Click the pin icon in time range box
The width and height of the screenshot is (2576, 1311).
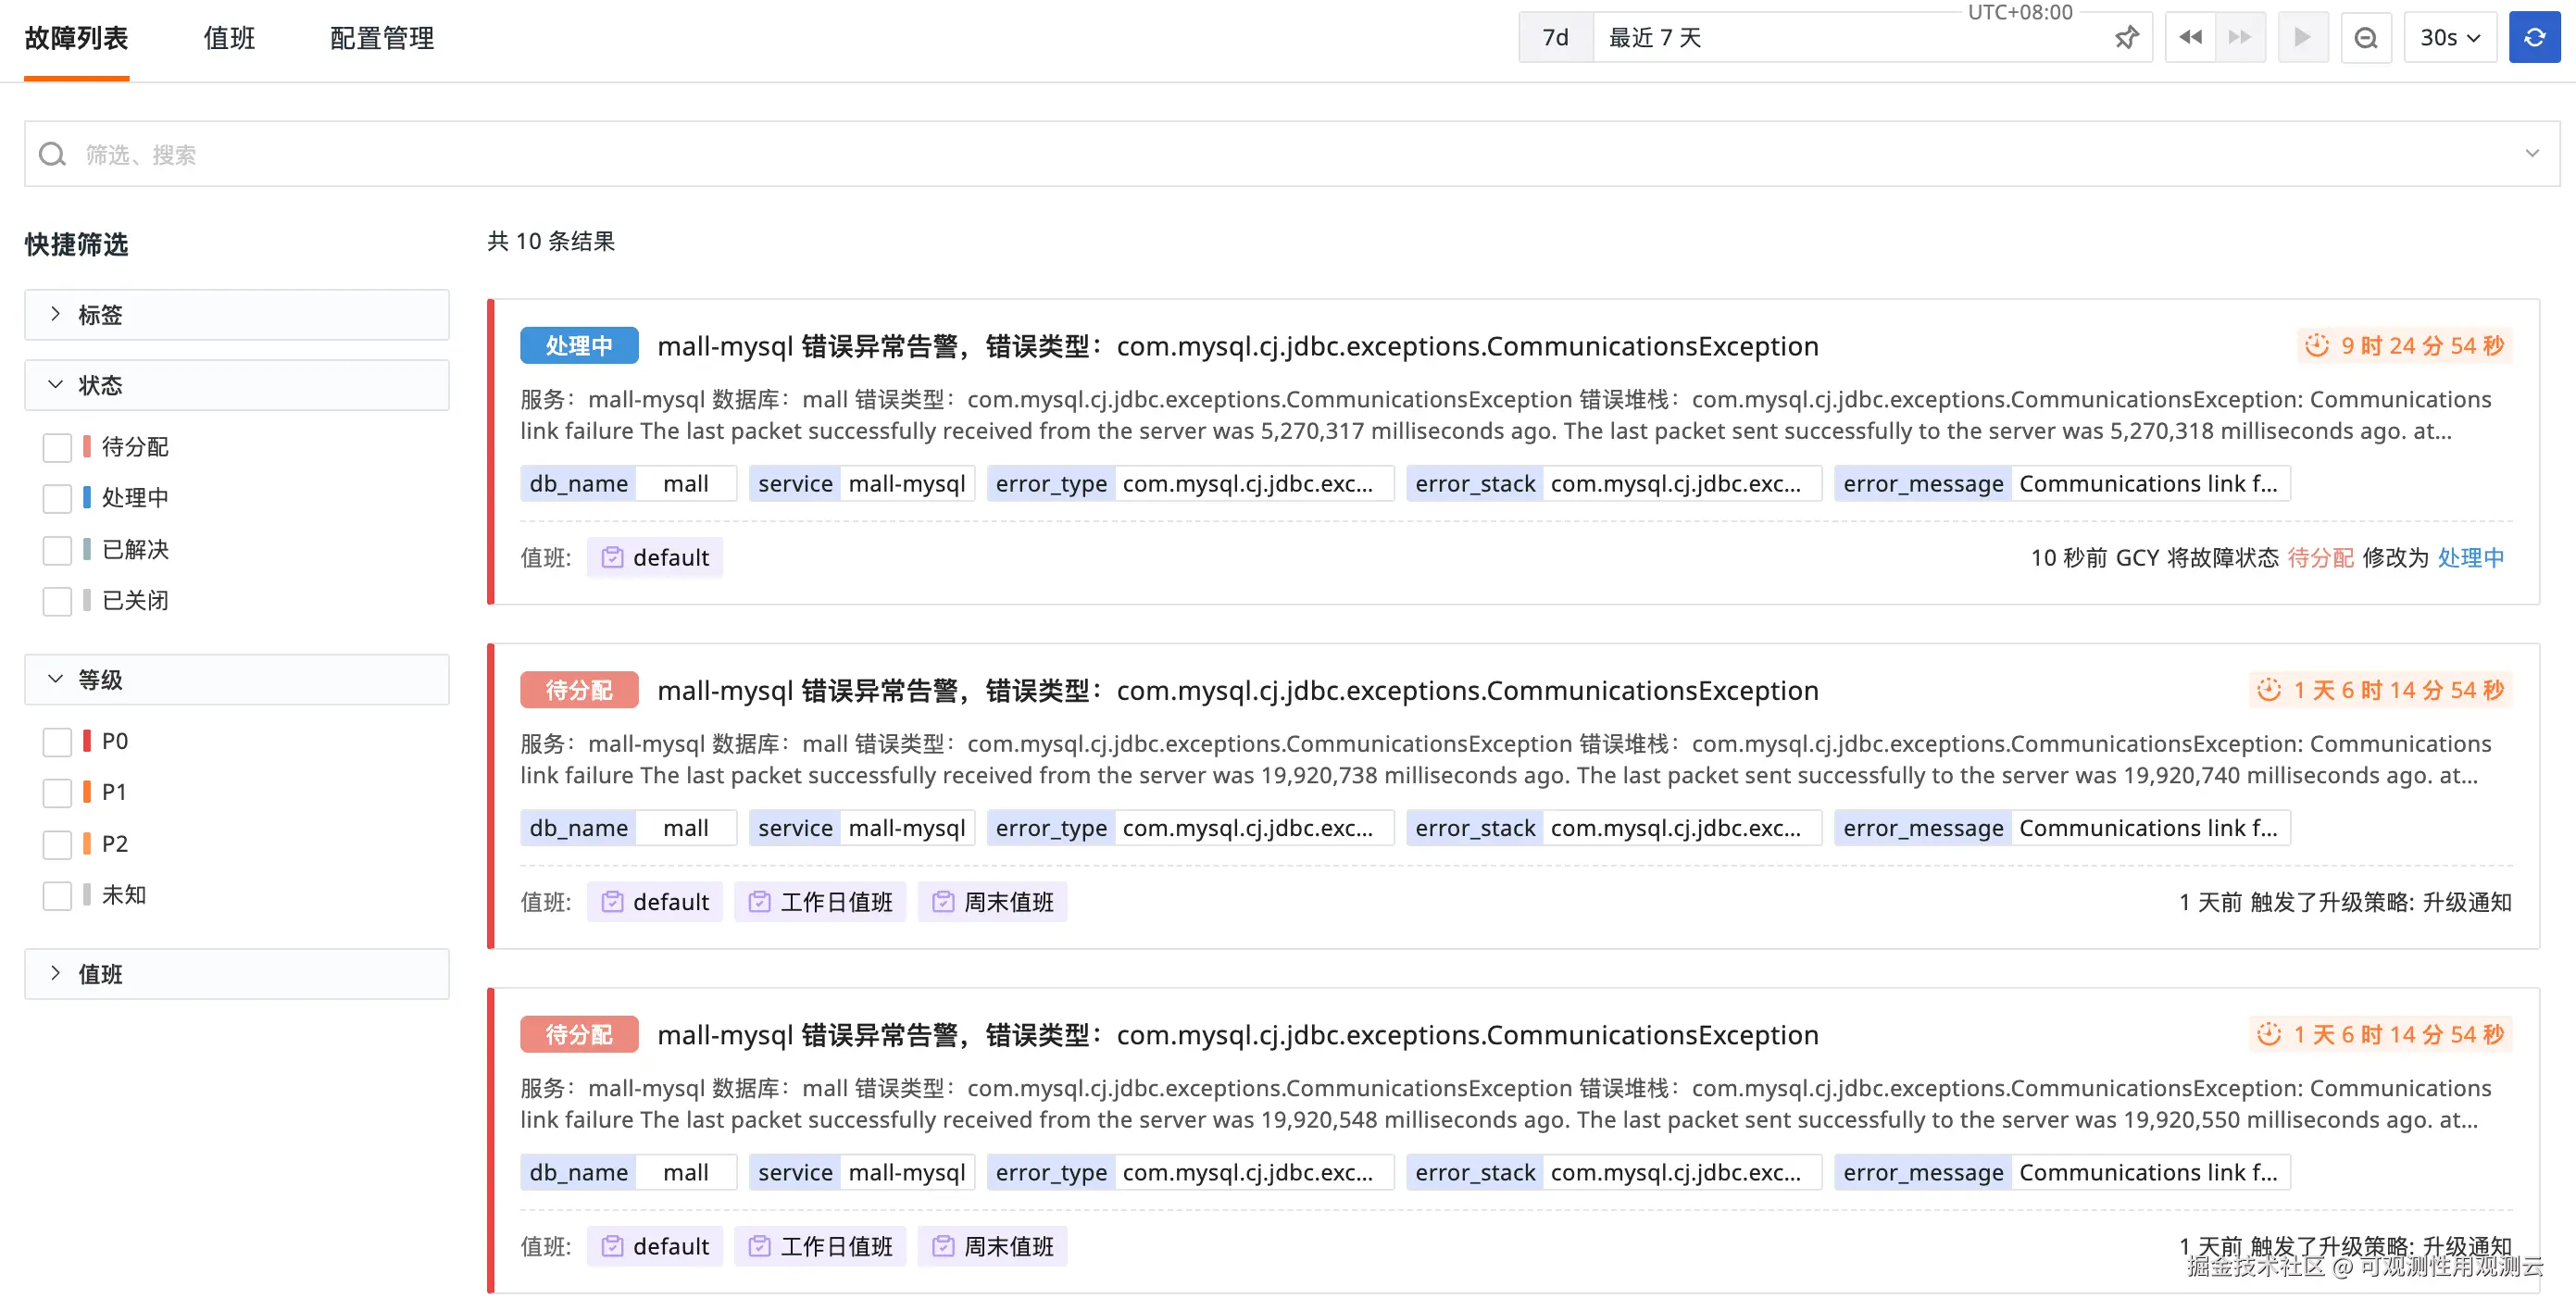tap(2126, 38)
